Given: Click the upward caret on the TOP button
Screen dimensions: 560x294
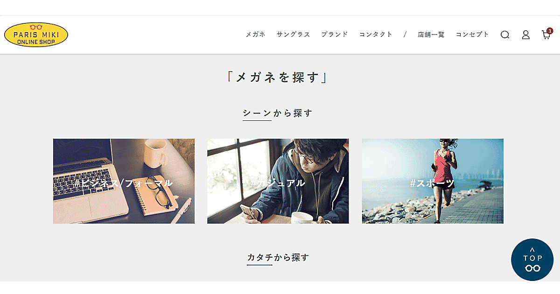Looking at the screenshot, I should 532,250.
